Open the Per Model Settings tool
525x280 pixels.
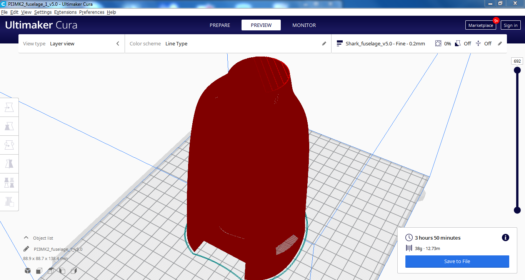click(x=9, y=182)
